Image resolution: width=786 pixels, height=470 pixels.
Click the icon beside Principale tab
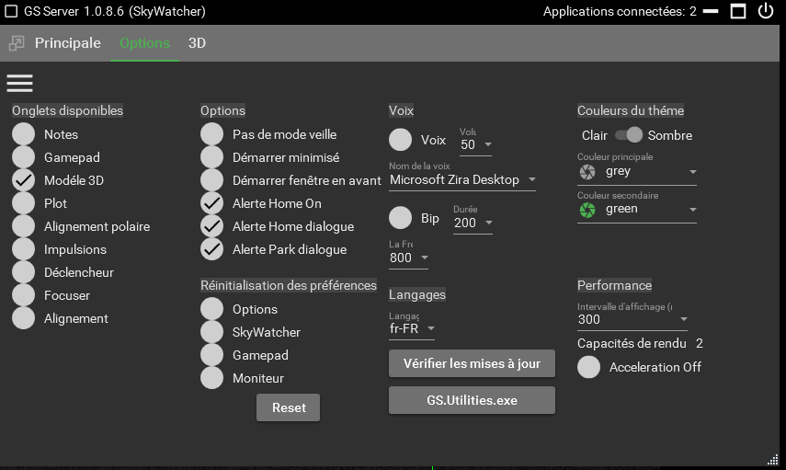(16, 43)
